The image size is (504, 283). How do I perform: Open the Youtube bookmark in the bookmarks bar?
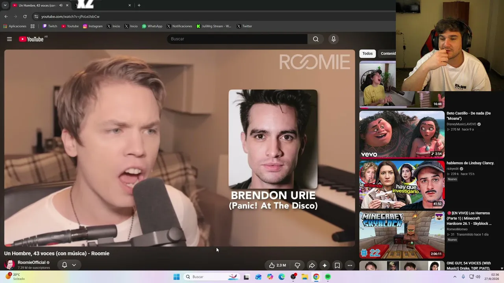pyautogui.click(x=70, y=26)
